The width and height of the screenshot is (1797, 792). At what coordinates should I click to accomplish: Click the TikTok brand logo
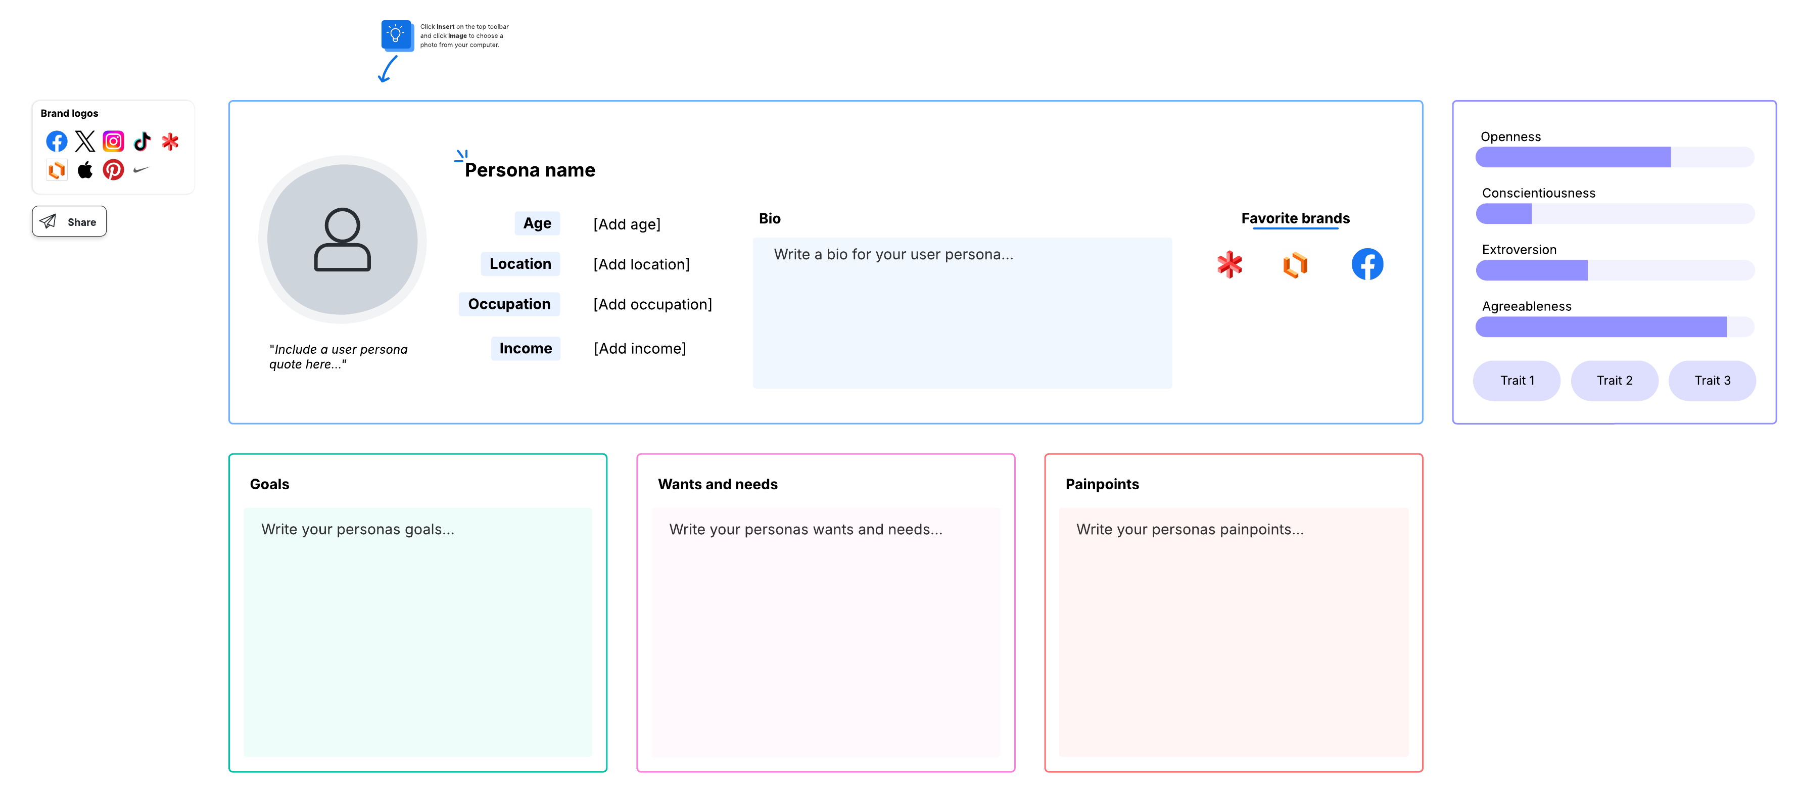click(x=141, y=141)
